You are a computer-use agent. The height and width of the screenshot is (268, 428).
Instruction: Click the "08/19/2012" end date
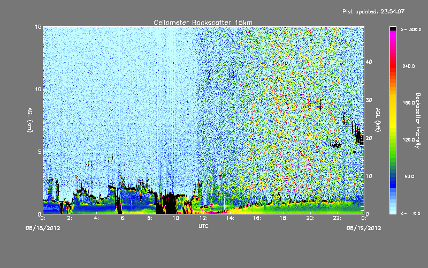tap(364, 228)
